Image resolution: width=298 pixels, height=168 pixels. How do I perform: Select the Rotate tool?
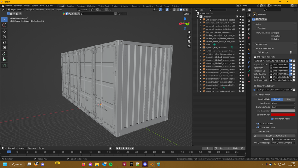[4, 37]
